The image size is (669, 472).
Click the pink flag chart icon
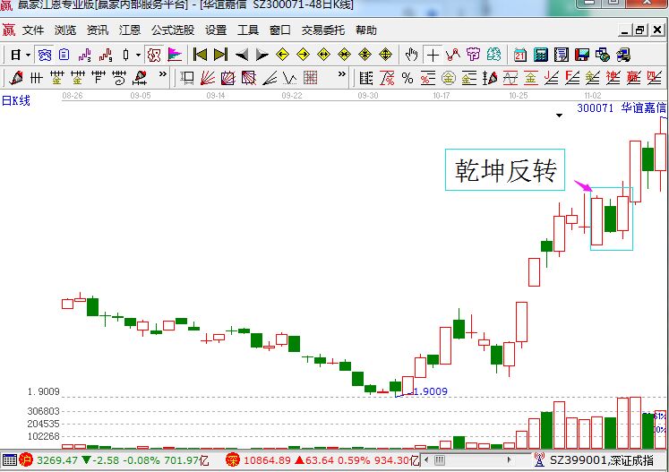point(175,55)
